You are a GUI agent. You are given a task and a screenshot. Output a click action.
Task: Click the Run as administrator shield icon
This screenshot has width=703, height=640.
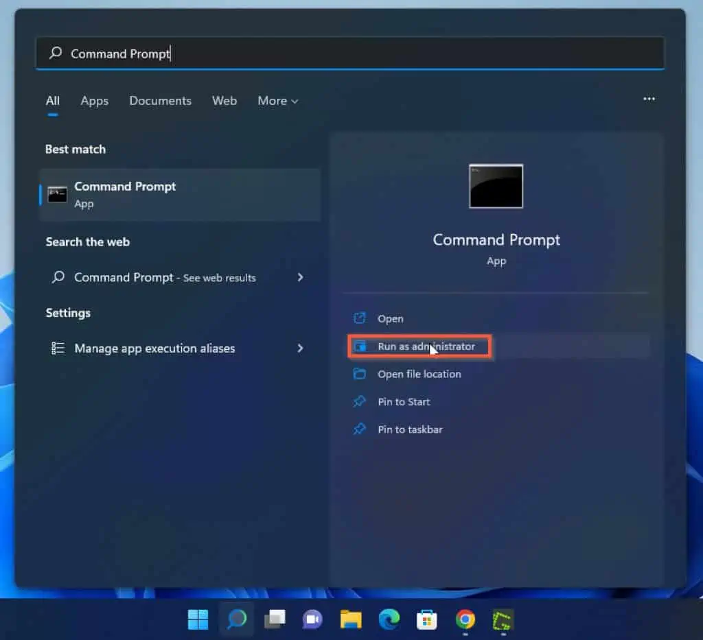[360, 346]
